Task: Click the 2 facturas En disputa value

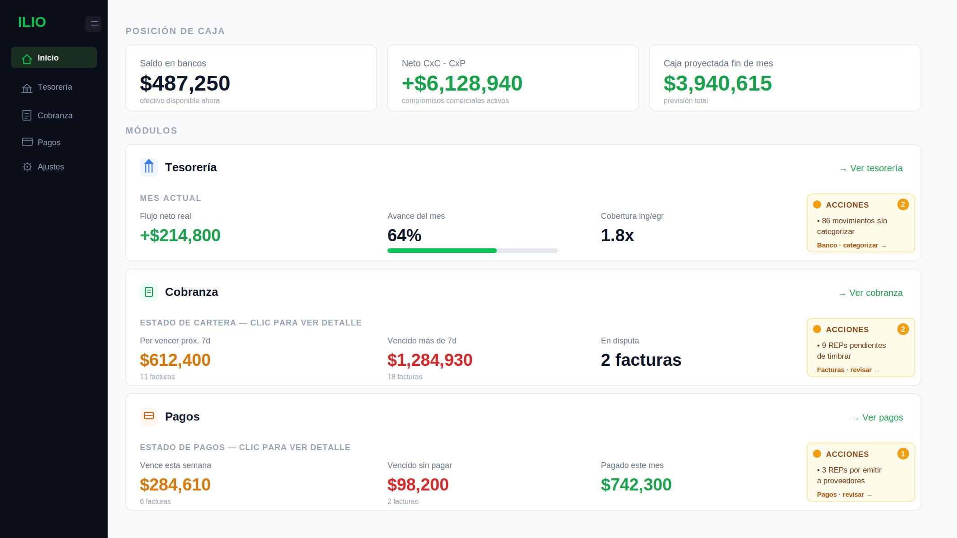Action: click(x=641, y=360)
